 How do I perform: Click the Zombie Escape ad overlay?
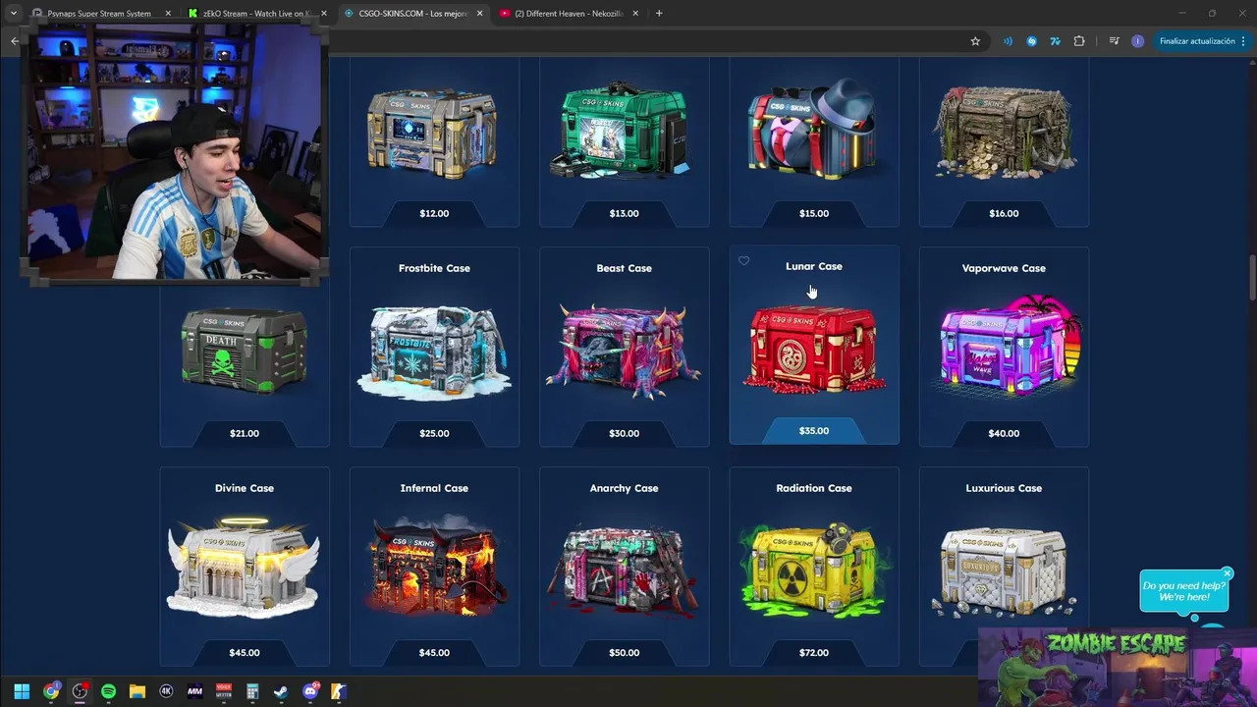point(1118,668)
